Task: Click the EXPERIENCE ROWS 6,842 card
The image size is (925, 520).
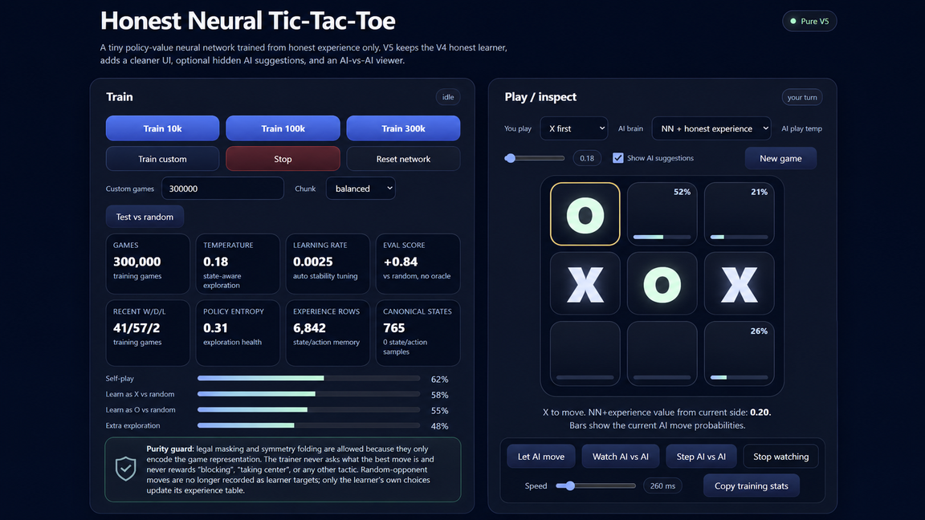Action: 328,333
